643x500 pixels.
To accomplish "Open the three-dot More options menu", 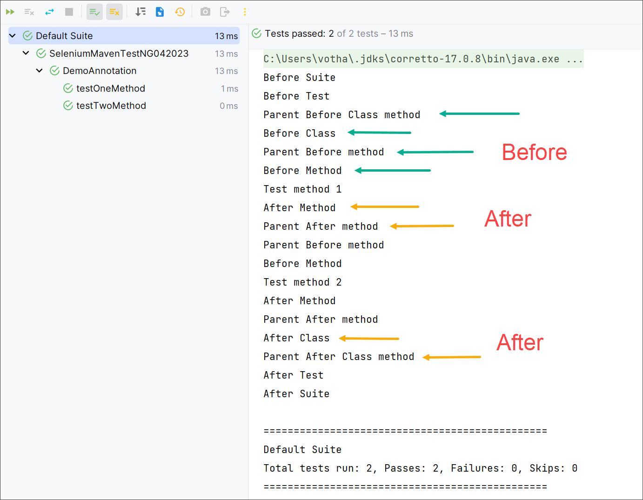I will (245, 12).
